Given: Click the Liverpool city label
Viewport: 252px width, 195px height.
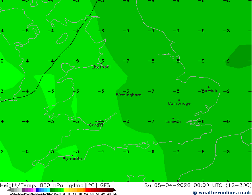Looking at the screenshot, I should [x=101, y=67].
